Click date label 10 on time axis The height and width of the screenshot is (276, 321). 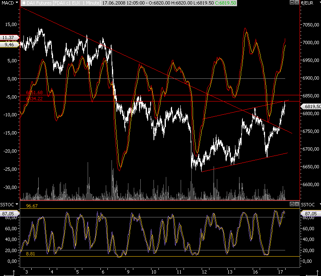[x=154, y=272]
